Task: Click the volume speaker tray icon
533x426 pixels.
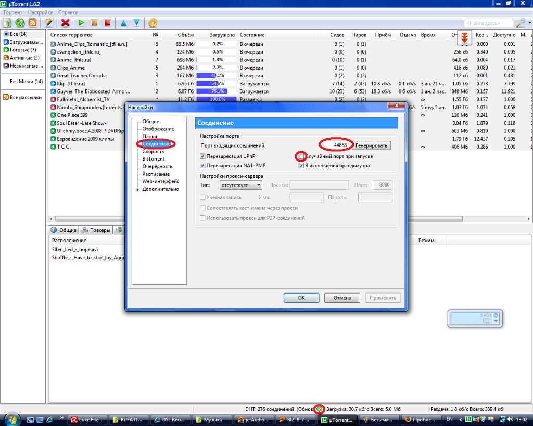Action: pyautogui.click(x=510, y=420)
